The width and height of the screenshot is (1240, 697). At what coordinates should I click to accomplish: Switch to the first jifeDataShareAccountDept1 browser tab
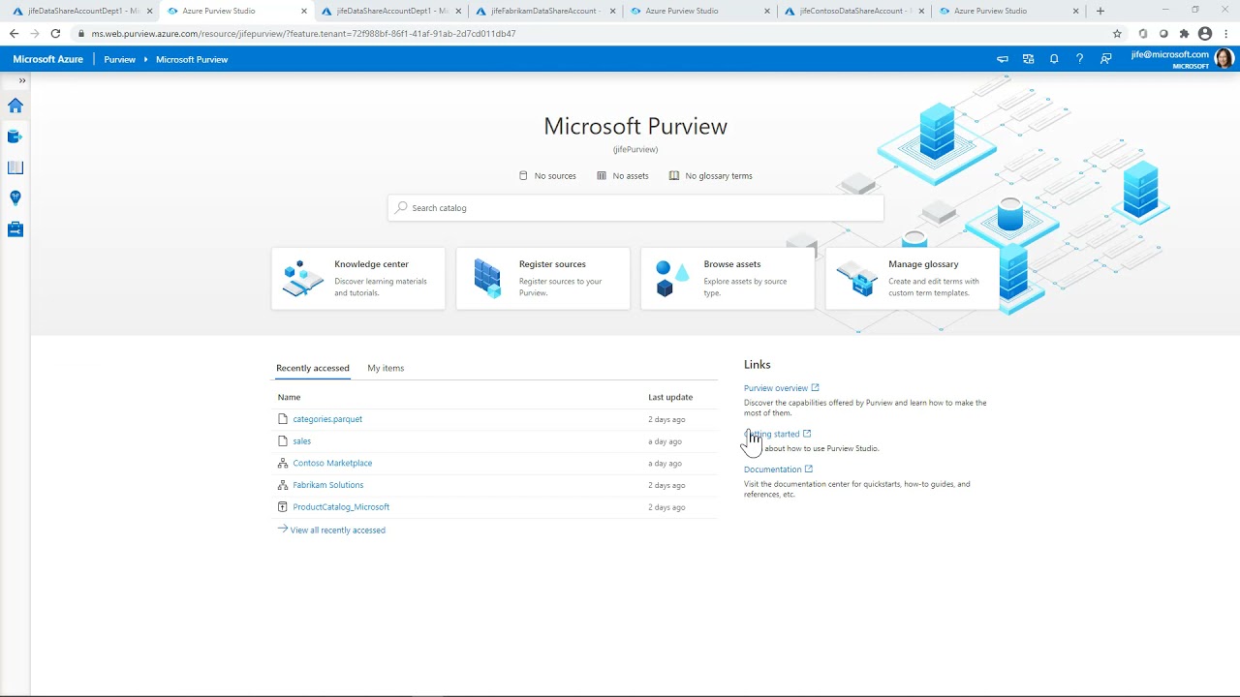click(83, 11)
